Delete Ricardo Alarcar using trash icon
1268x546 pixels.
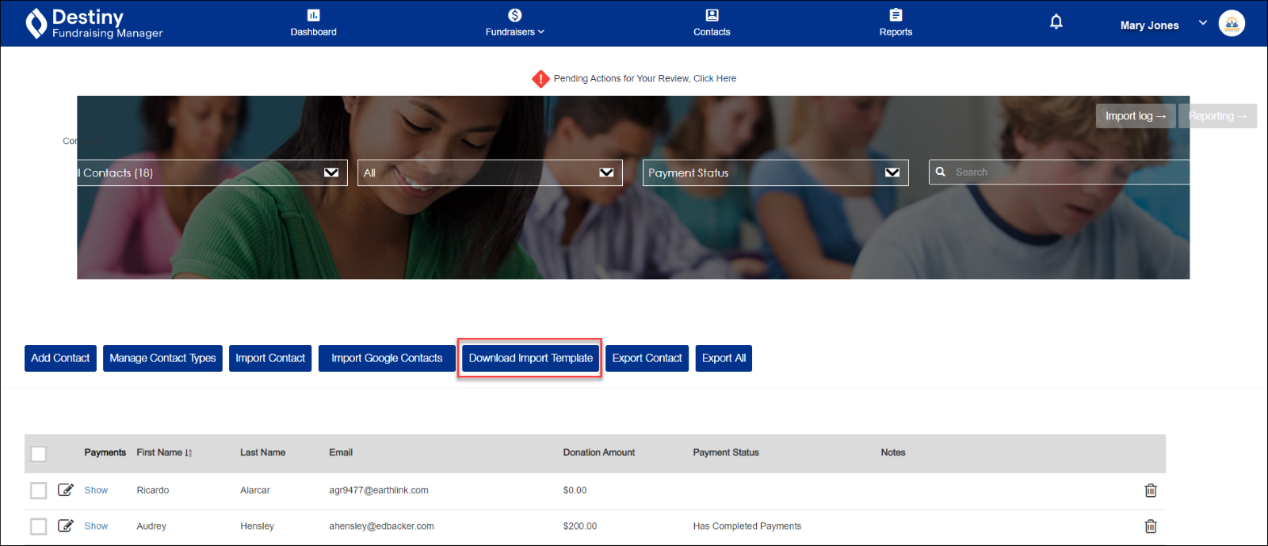(1150, 491)
